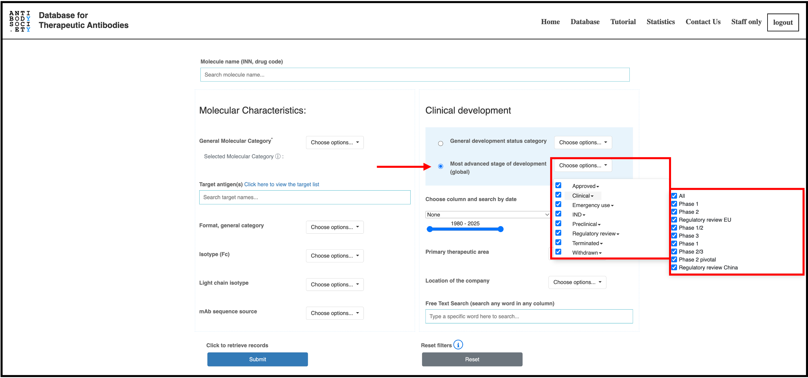Screen dimensions: 808x378
Task: Open the Location of the company dropdown
Action: [x=577, y=282]
